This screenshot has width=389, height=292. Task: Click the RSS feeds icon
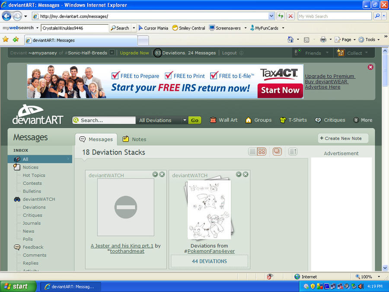[306, 40]
